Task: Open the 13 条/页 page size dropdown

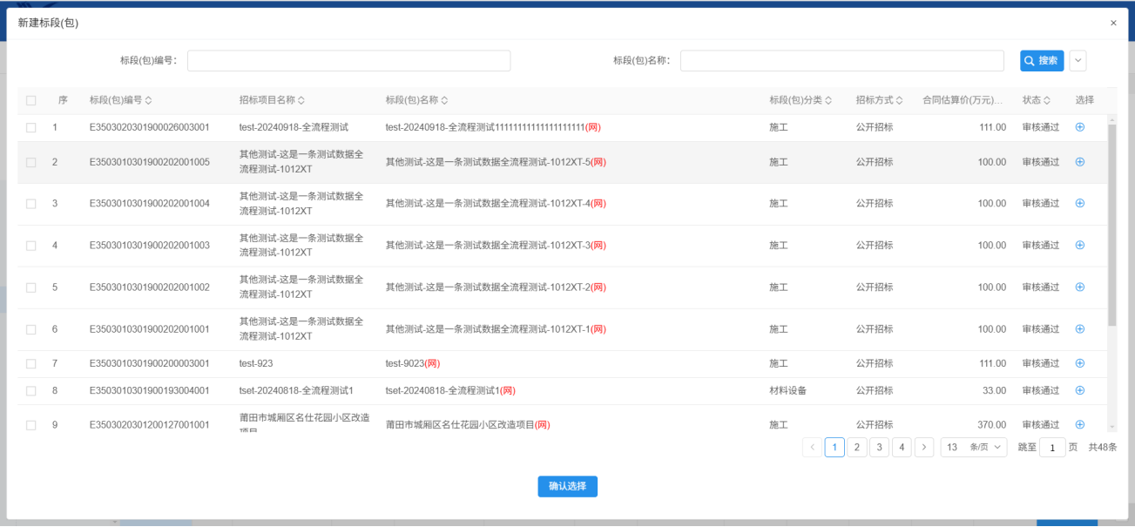Action: click(x=974, y=448)
